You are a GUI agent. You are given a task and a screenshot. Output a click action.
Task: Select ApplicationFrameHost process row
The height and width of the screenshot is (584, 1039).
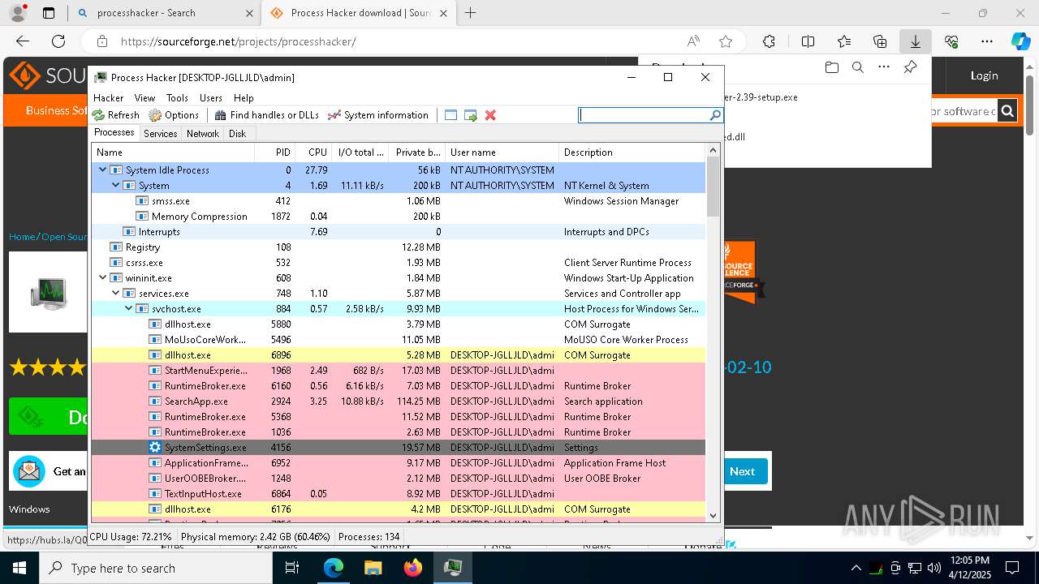tap(399, 462)
